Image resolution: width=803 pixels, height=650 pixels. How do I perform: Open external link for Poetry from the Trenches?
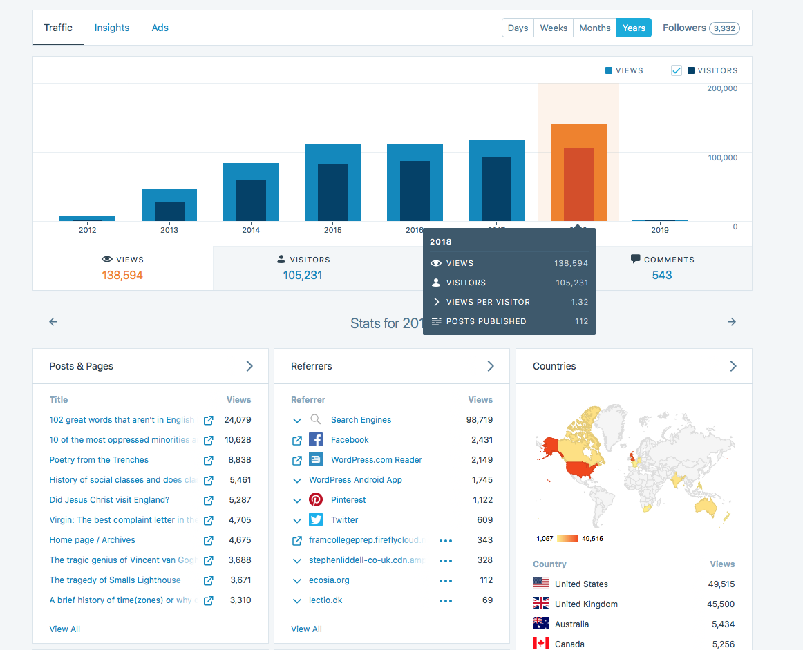coord(208,460)
